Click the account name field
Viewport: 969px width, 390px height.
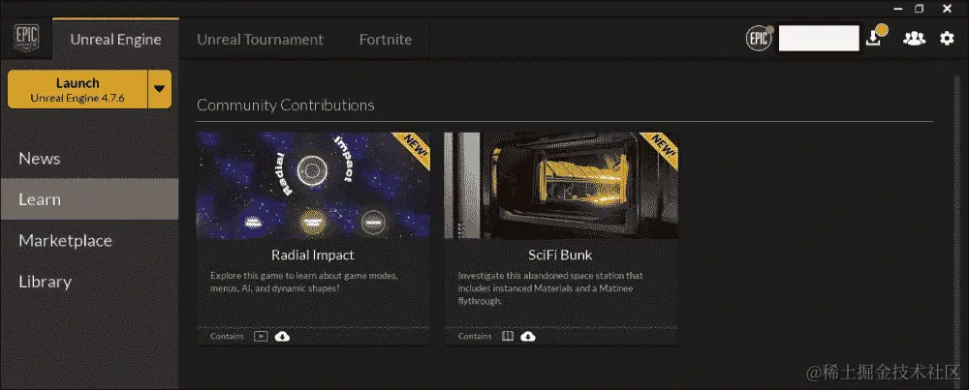click(819, 39)
